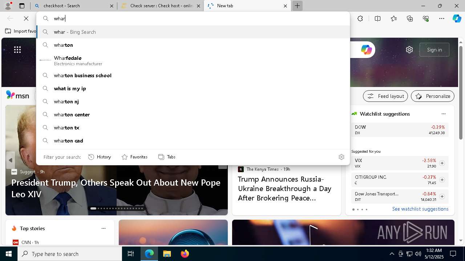Viewport: 465px width, 261px height.
Task: Launch Firefox from the taskbar
Action: (x=185, y=254)
